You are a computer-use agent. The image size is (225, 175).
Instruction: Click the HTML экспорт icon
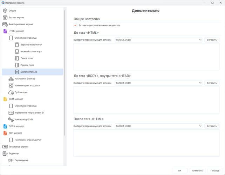[x=5, y=31]
